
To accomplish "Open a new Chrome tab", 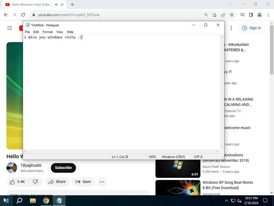I will point(72,5).
